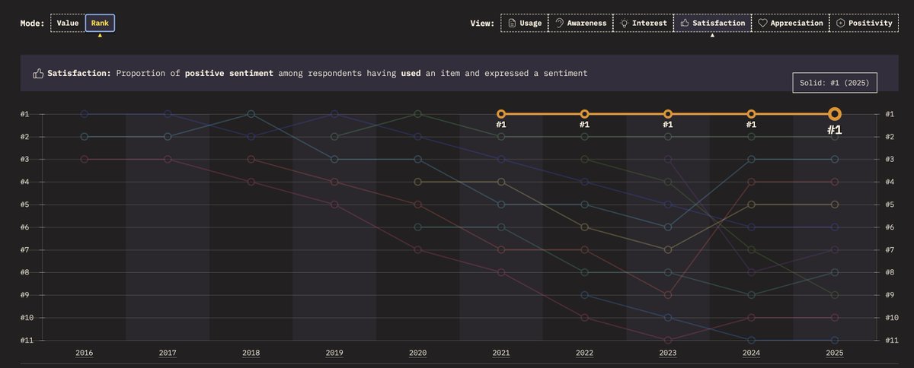The width and height of the screenshot is (914, 368).
Task: Click the 'View:' label
Action: tap(482, 23)
